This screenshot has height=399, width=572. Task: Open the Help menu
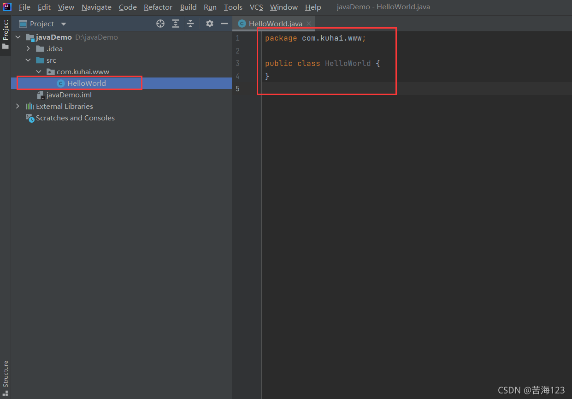pyautogui.click(x=313, y=7)
